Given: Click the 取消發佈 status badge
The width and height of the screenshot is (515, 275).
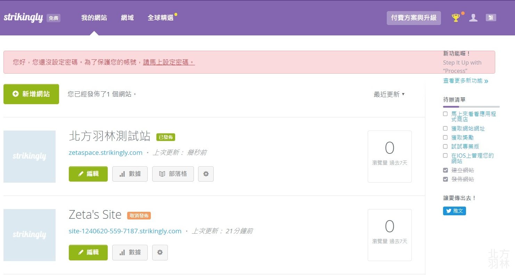Looking at the screenshot, I should point(139,216).
